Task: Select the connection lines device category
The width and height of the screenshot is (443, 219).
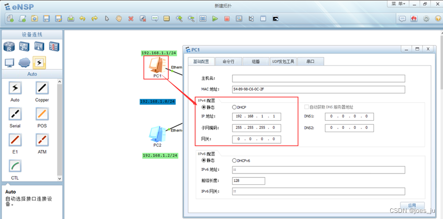Action: (39, 62)
